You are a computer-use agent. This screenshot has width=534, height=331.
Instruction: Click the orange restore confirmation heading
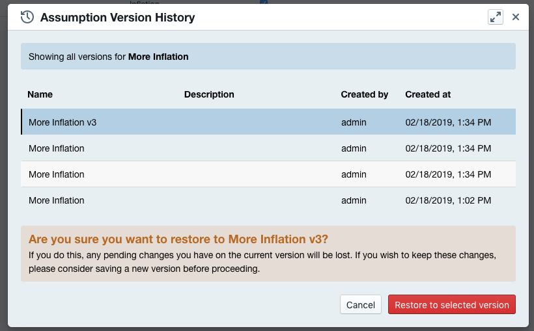(178, 239)
